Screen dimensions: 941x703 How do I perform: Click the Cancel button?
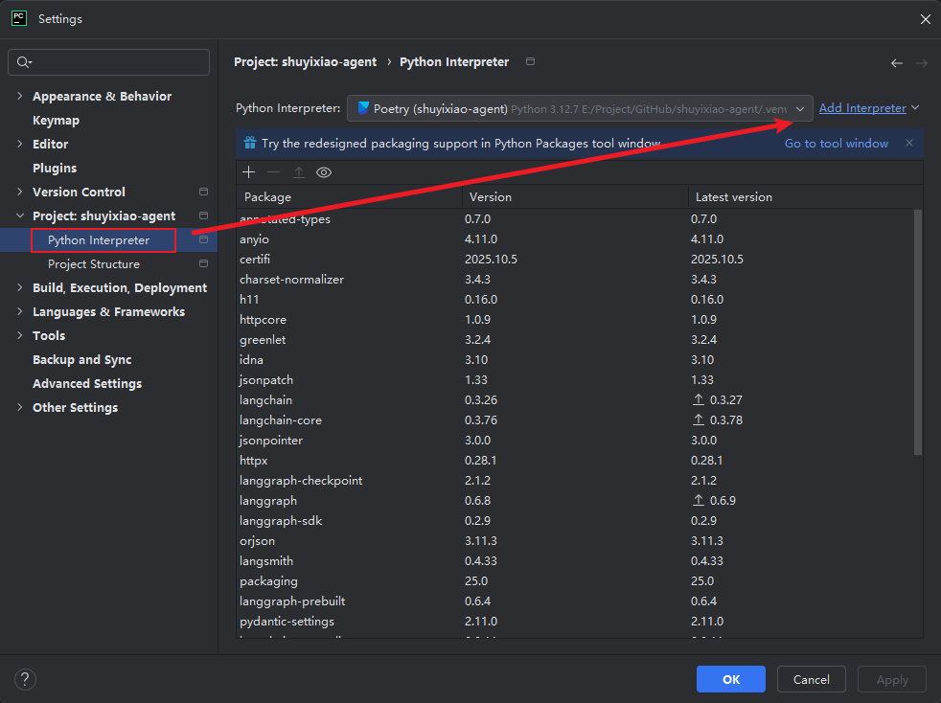[x=811, y=679]
